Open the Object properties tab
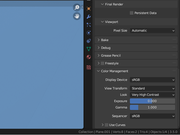Viewport: 180px width, 135px height. click(x=89, y=9)
